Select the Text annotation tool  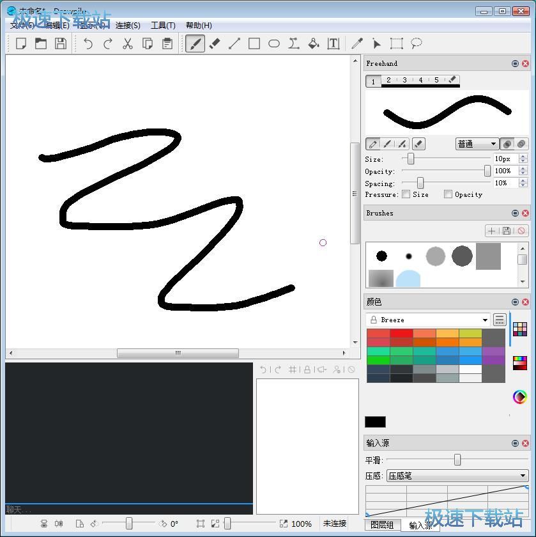tap(333, 43)
